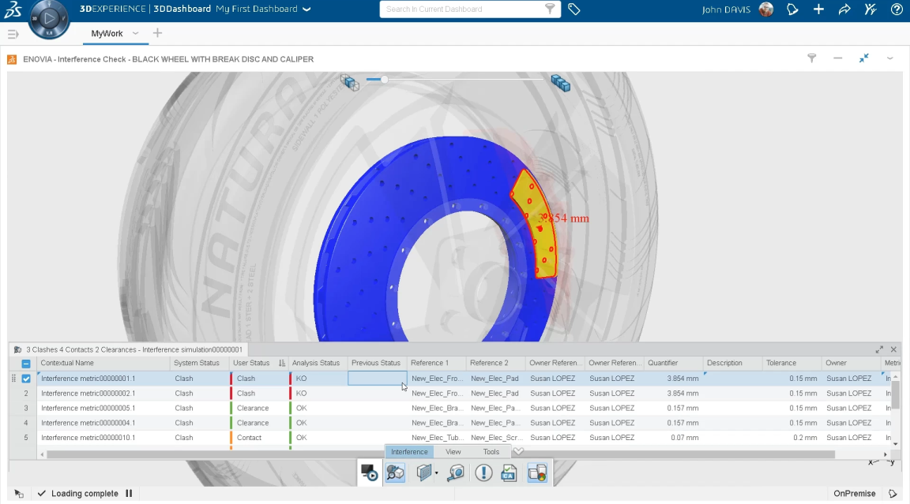Expand the My First Dashboard dropdown
The width and height of the screenshot is (910, 504).
pos(307,9)
